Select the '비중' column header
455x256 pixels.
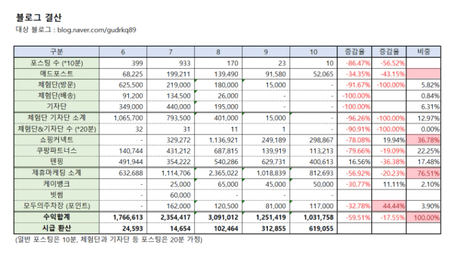[423, 51]
